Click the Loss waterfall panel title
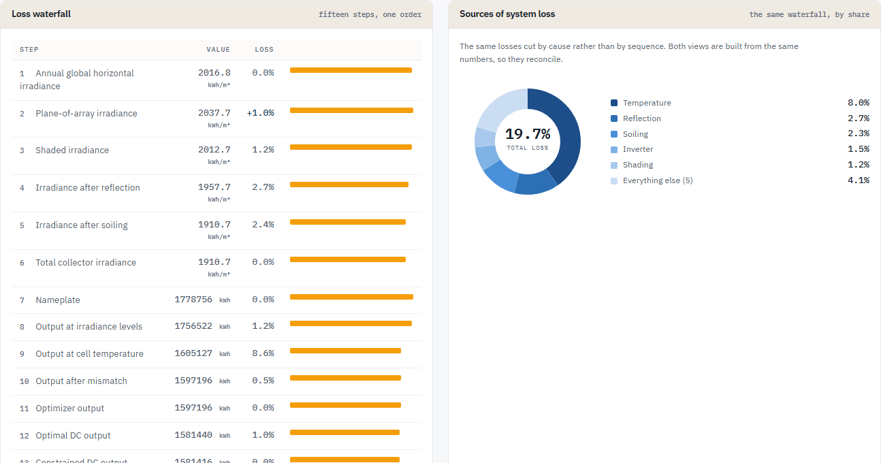This screenshot has height=463, width=881. (x=41, y=14)
